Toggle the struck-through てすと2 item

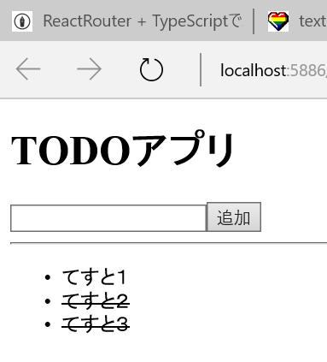point(96,300)
